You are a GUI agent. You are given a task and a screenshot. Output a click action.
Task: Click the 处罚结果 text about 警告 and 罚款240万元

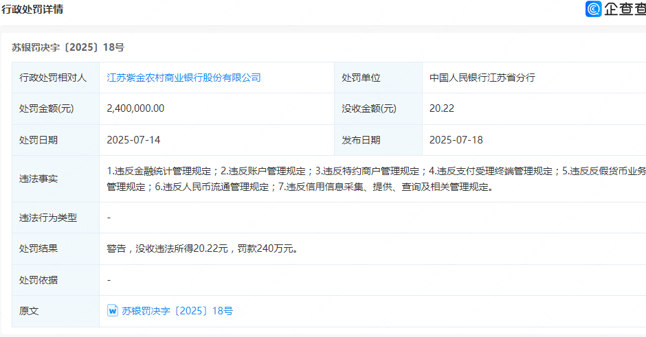[x=202, y=249]
